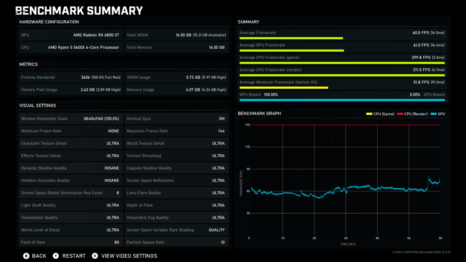466x262 pixels.
Task: Click the CPU name AMD Ryzen 5 5600X
Action: (x=84, y=47)
